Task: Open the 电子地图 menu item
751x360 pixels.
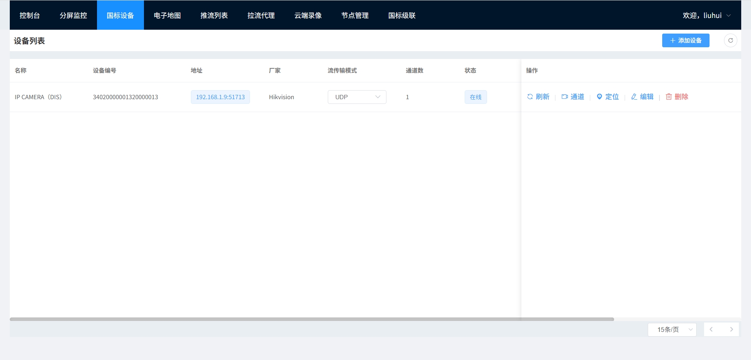Action: [x=167, y=16]
